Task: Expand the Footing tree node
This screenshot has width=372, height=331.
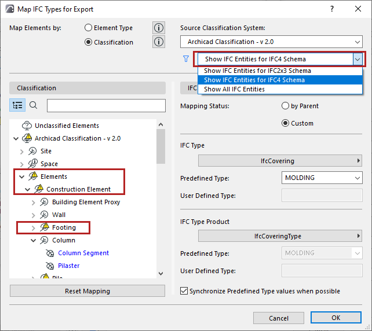Action: point(34,228)
